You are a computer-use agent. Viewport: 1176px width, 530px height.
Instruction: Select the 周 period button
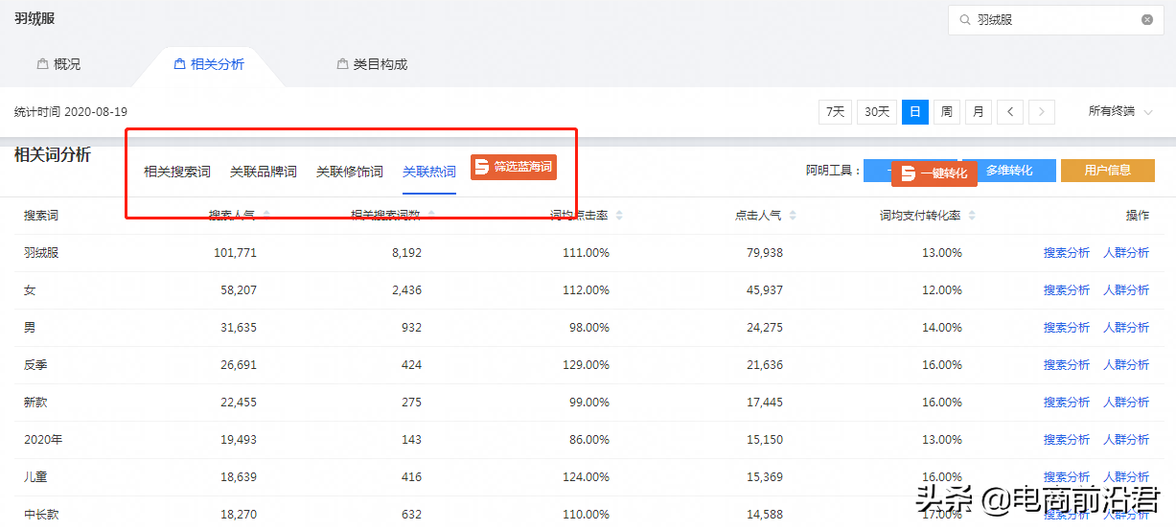pyautogui.click(x=947, y=112)
